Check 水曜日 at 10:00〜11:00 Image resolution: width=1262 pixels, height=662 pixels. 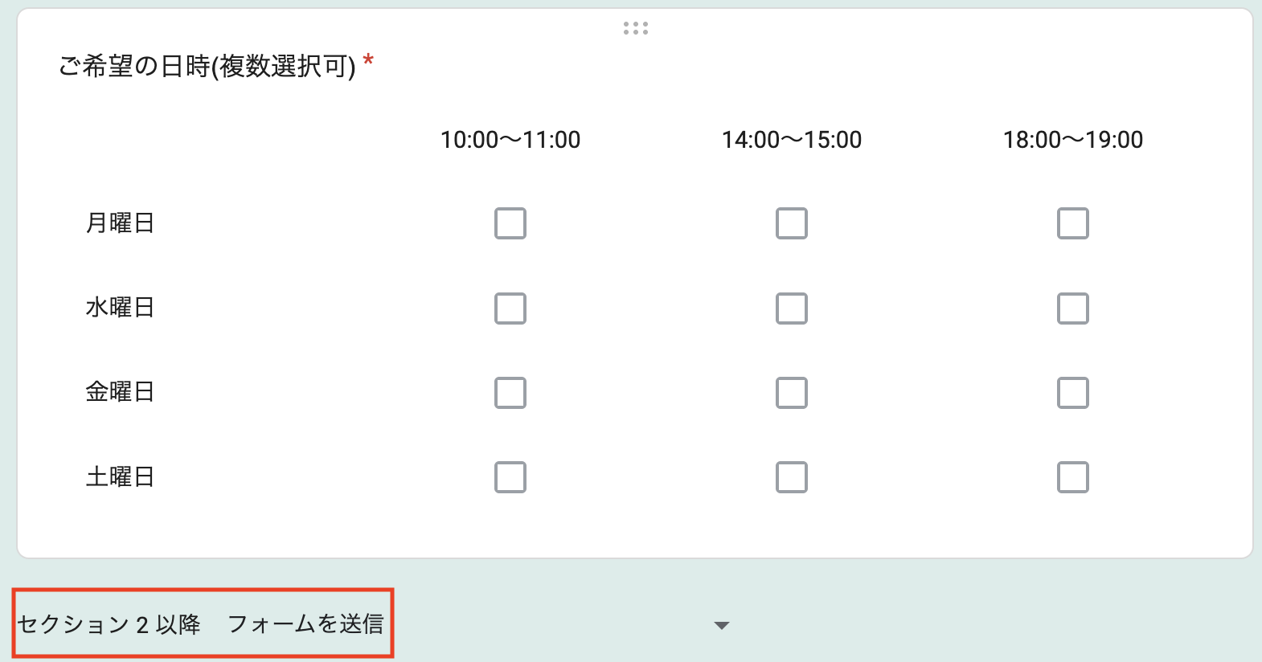(510, 309)
